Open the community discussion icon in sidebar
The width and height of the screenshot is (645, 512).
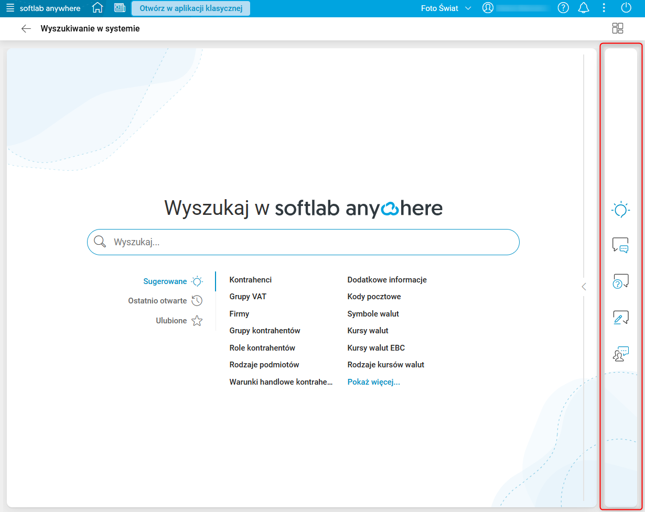click(620, 353)
